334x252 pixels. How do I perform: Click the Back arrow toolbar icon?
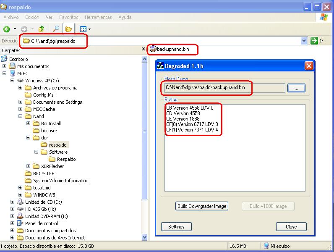(7, 29)
